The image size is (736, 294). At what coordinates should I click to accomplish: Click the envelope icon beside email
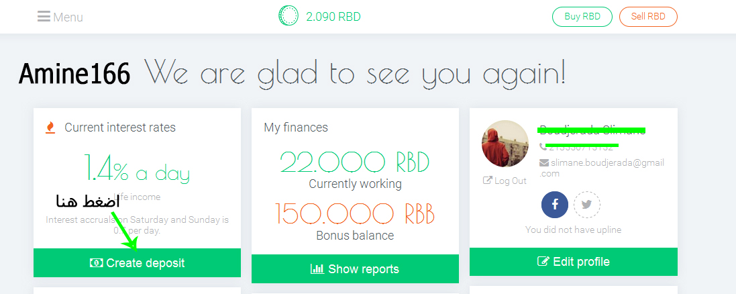(544, 163)
